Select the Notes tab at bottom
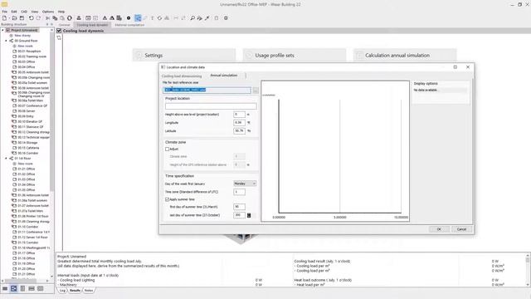This screenshot has width=531, height=299. click(89, 291)
